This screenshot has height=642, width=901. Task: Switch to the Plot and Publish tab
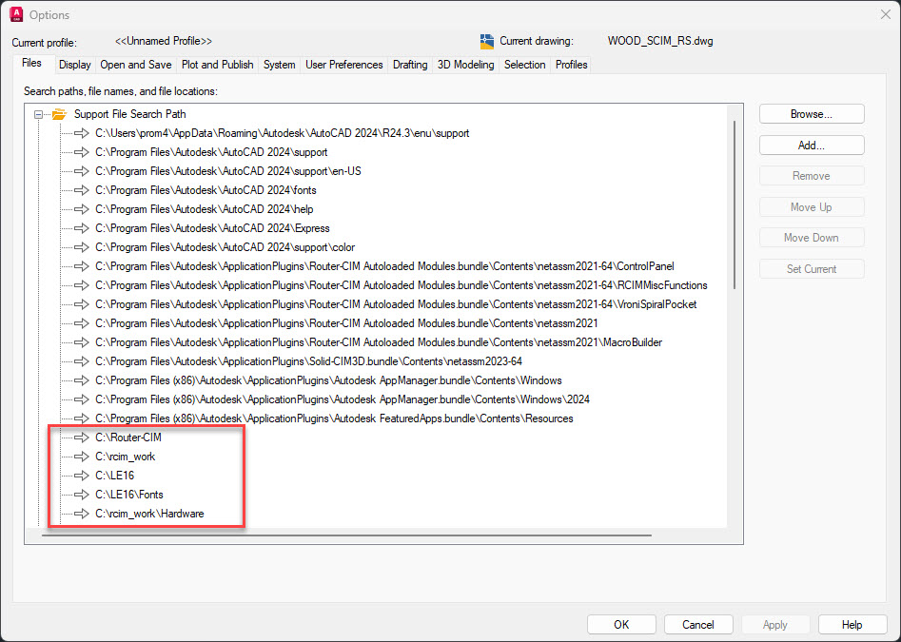(x=217, y=64)
